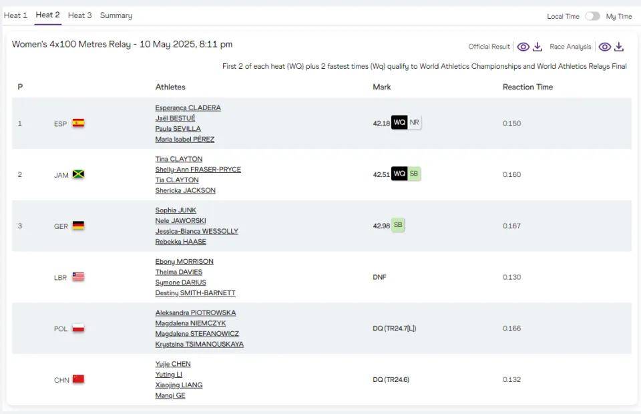The image size is (641, 414).
Task: Click the Liberia flag icon
Action: pos(78,276)
